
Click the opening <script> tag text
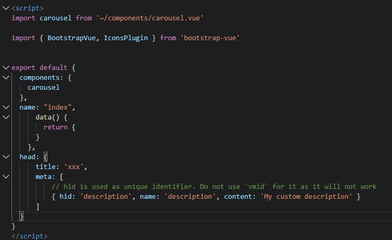pyautogui.click(x=28, y=8)
